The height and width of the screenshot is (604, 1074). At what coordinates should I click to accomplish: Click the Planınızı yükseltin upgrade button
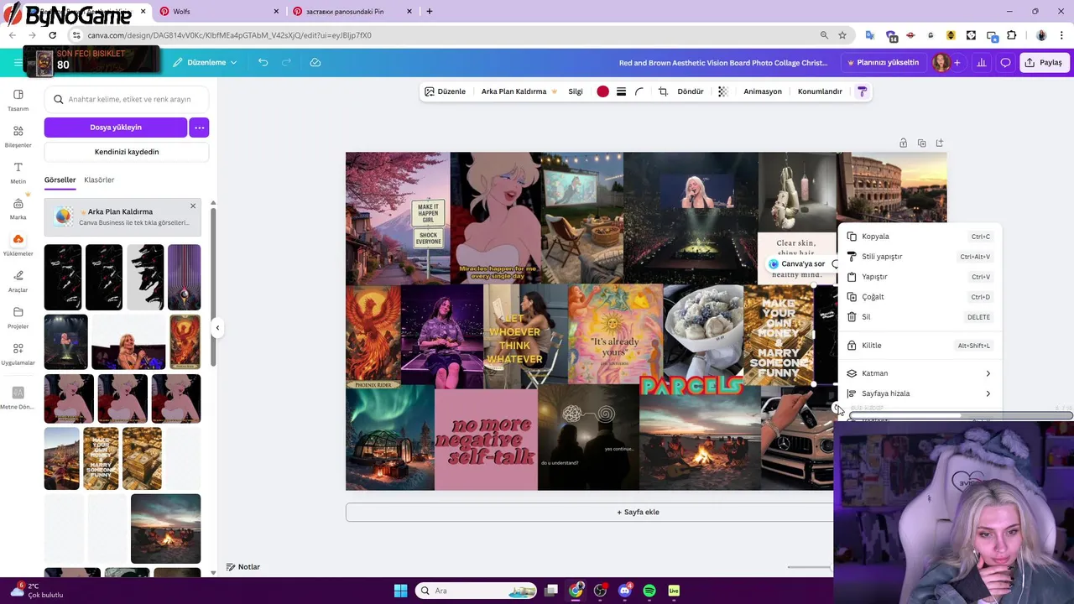point(883,62)
